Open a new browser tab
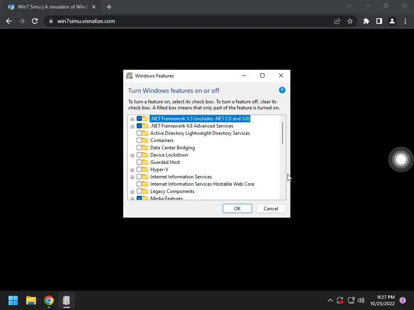414x310 pixels. tap(109, 7)
